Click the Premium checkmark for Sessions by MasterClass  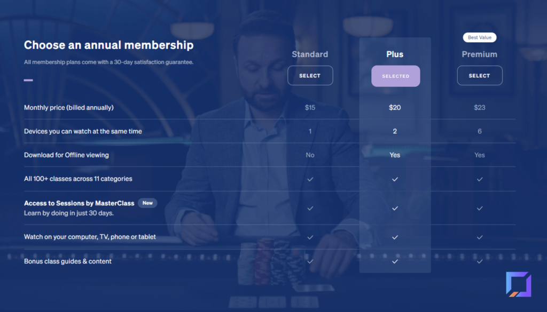[479, 209]
